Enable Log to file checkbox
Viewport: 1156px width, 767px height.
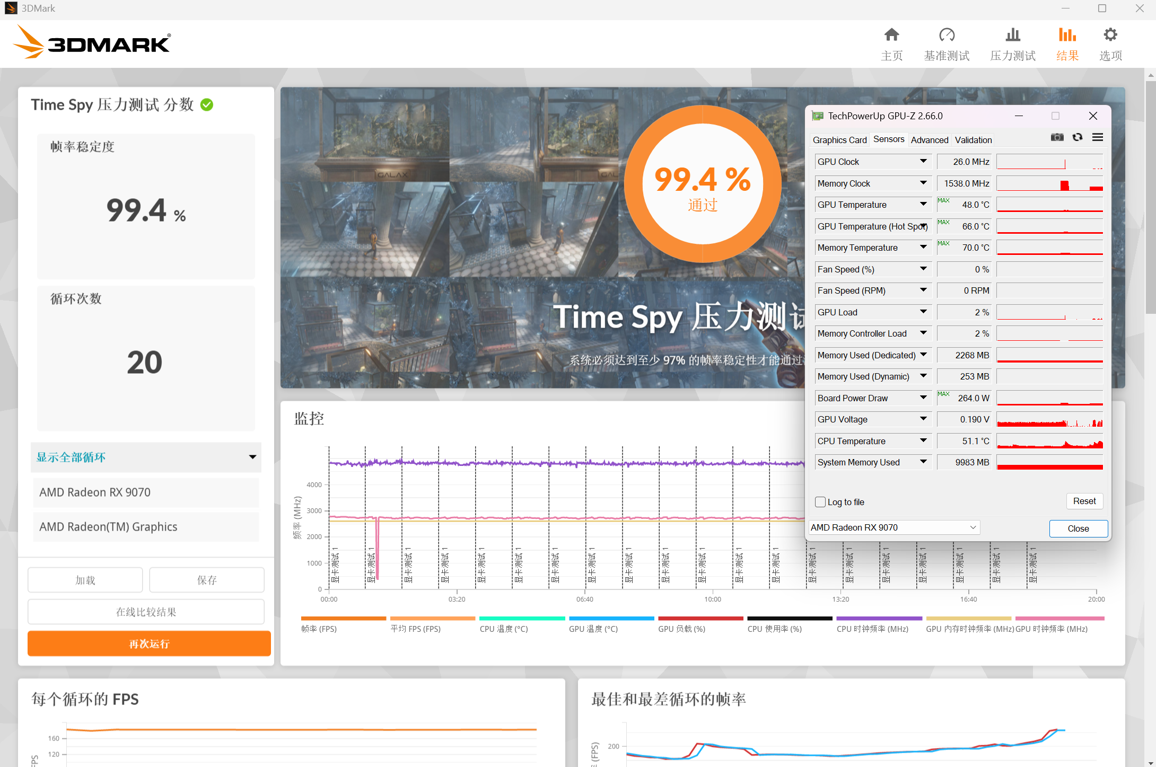click(x=820, y=502)
